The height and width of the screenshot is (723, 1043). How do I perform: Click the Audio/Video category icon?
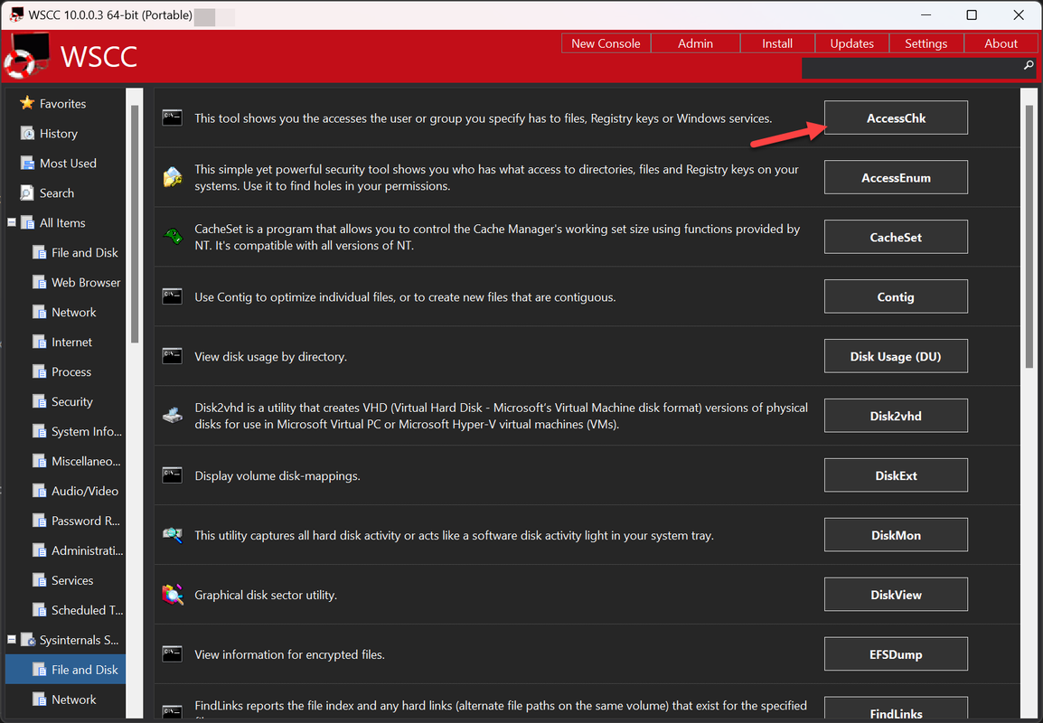coord(39,491)
